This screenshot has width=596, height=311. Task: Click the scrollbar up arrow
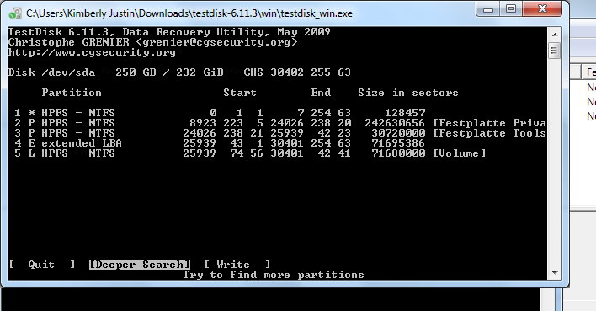click(555, 35)
